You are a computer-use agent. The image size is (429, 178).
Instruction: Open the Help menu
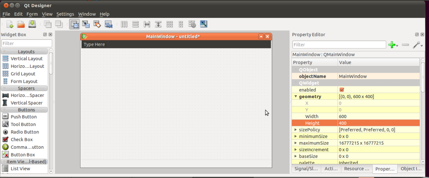(x=104, y=14)
